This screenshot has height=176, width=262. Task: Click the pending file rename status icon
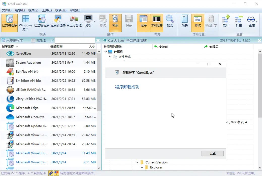[x=56, y=173]
